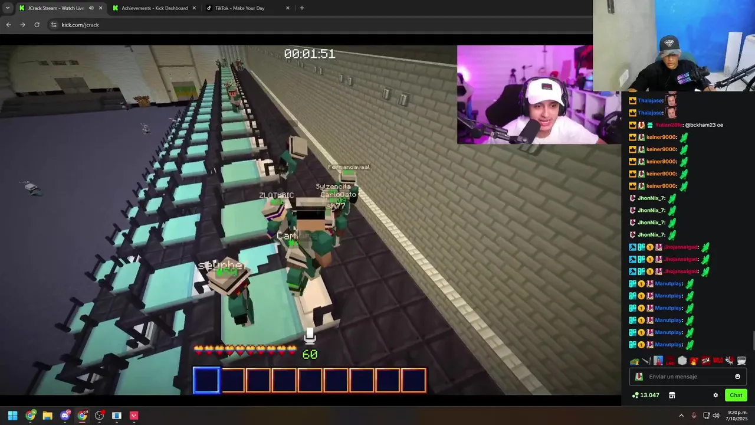Click username Jhojansalgad in first Jhojansalgad message
The height and width of the screenshot is (425, 755).
click(x=681, y=247)
